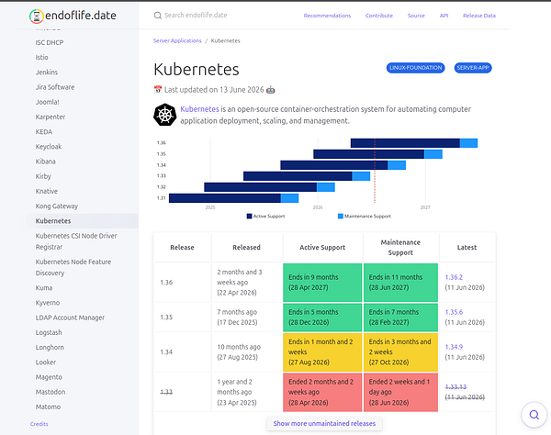Click the 'Ended 2 weeks and 1 day ago' cell

[400, 392]
